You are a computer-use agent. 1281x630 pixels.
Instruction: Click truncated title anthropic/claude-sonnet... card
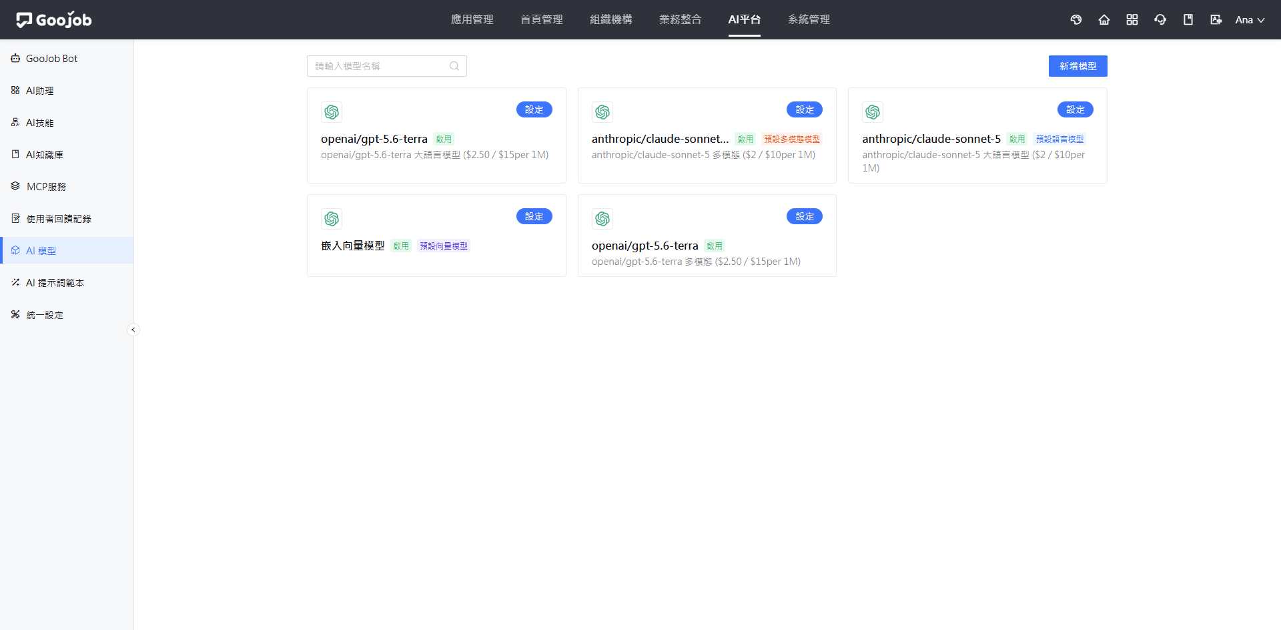[x=661, y=139]
